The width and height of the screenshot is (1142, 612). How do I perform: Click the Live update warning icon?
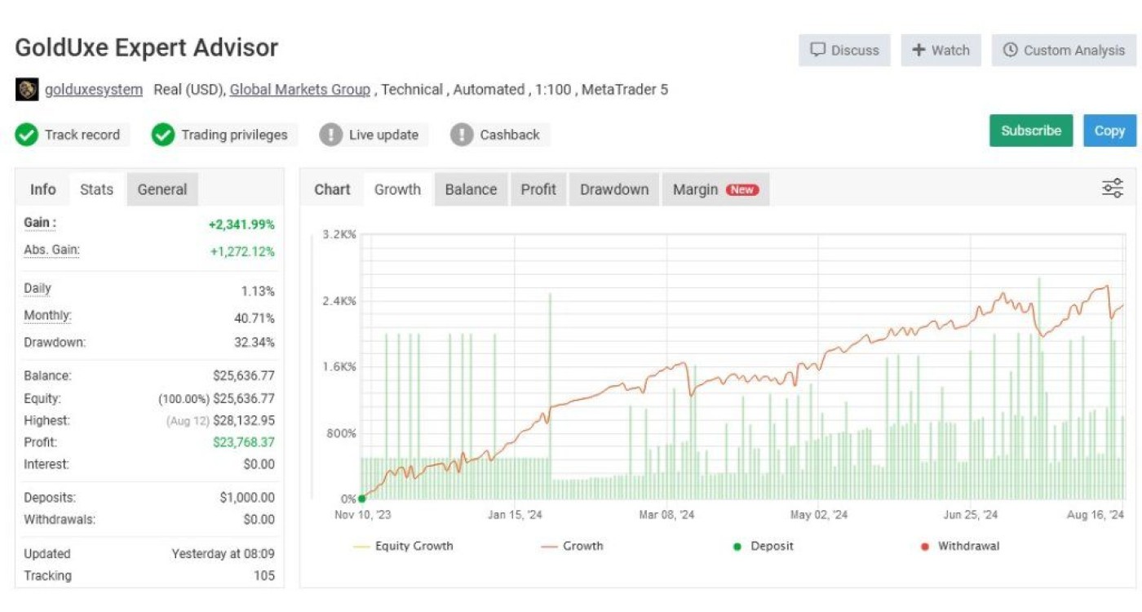pyautogui.click(x=330, y=135)
